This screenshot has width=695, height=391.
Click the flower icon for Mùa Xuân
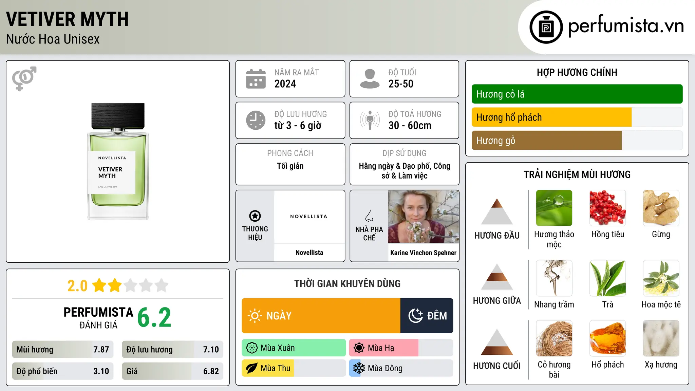coord(252,348)
